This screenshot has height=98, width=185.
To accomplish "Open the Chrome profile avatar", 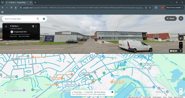I will pyautogui.click(x=162, y=8).
